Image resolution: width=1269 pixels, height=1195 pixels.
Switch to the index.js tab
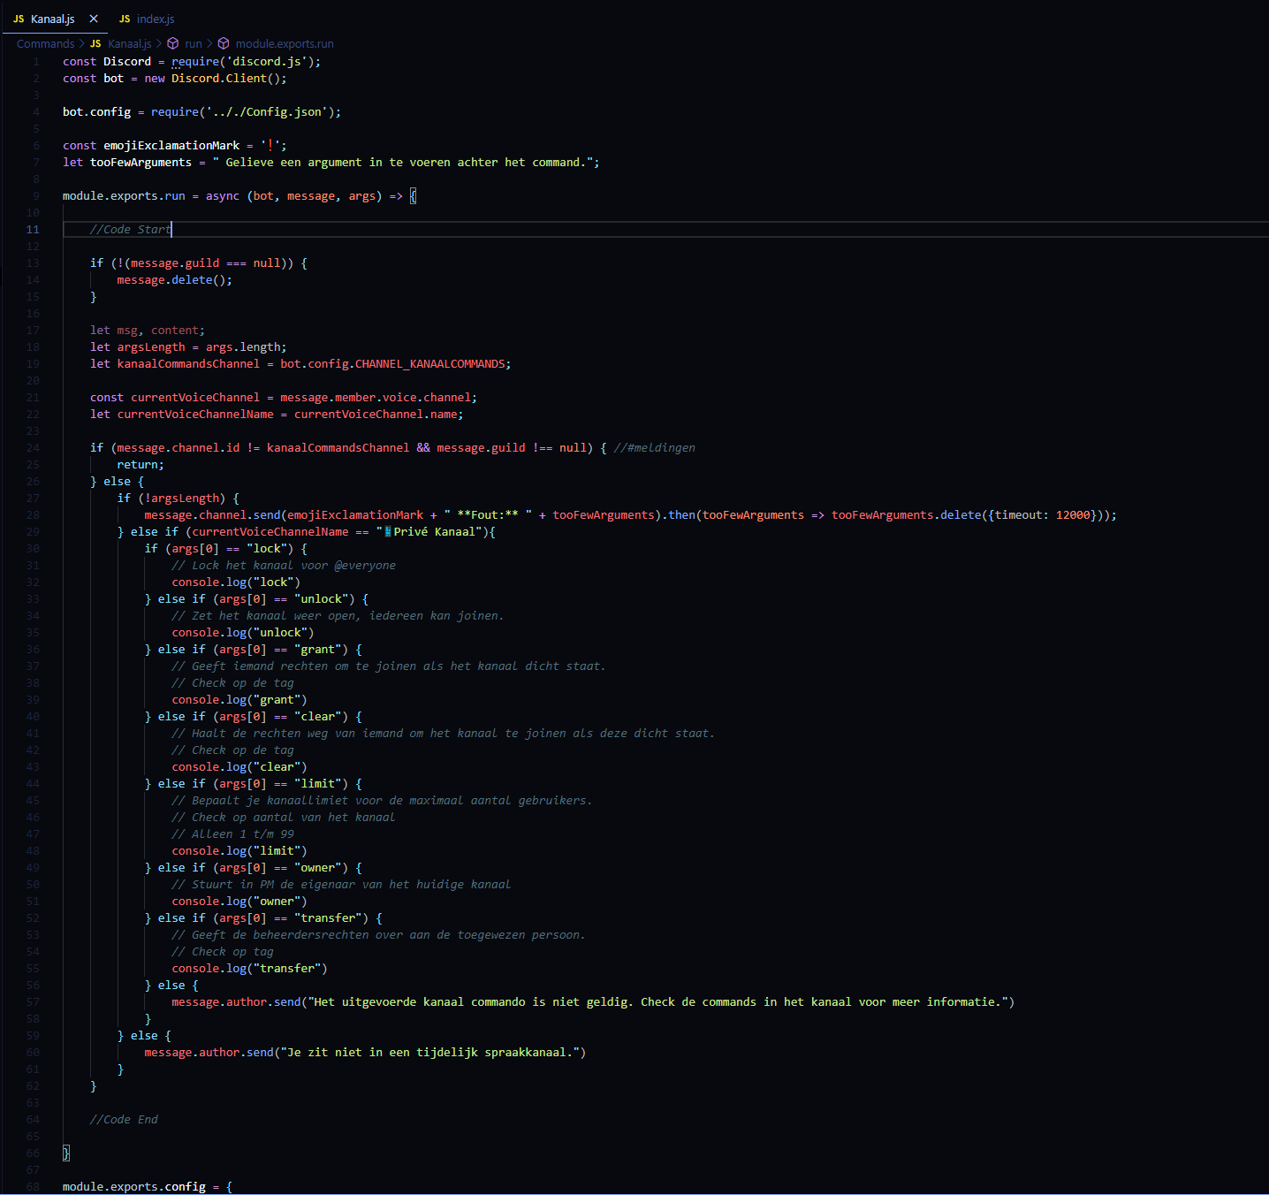pos(156,19)
